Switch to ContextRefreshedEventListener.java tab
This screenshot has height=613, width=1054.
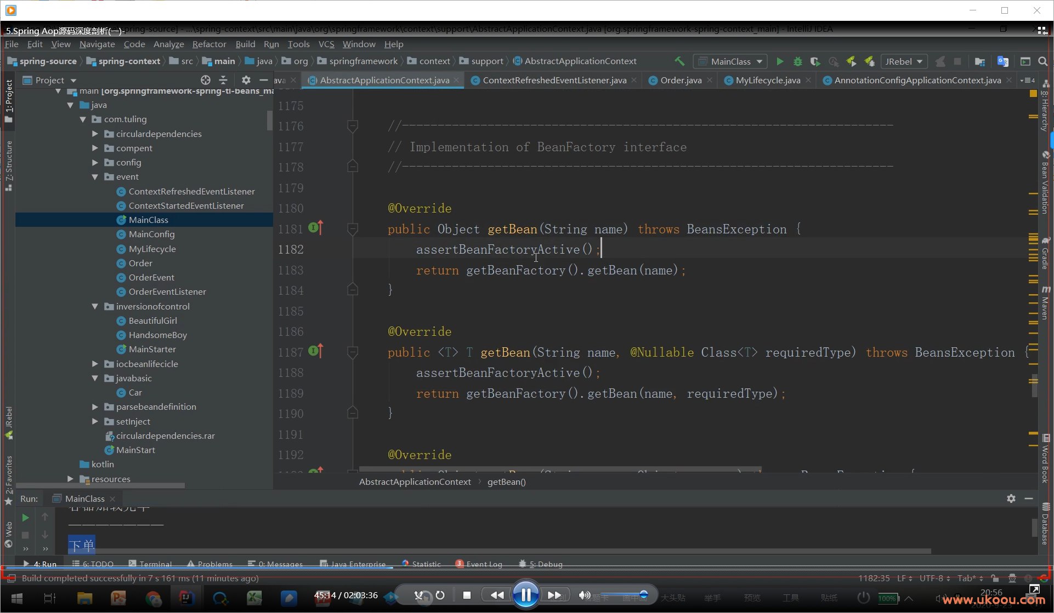[x=554, y=80]
